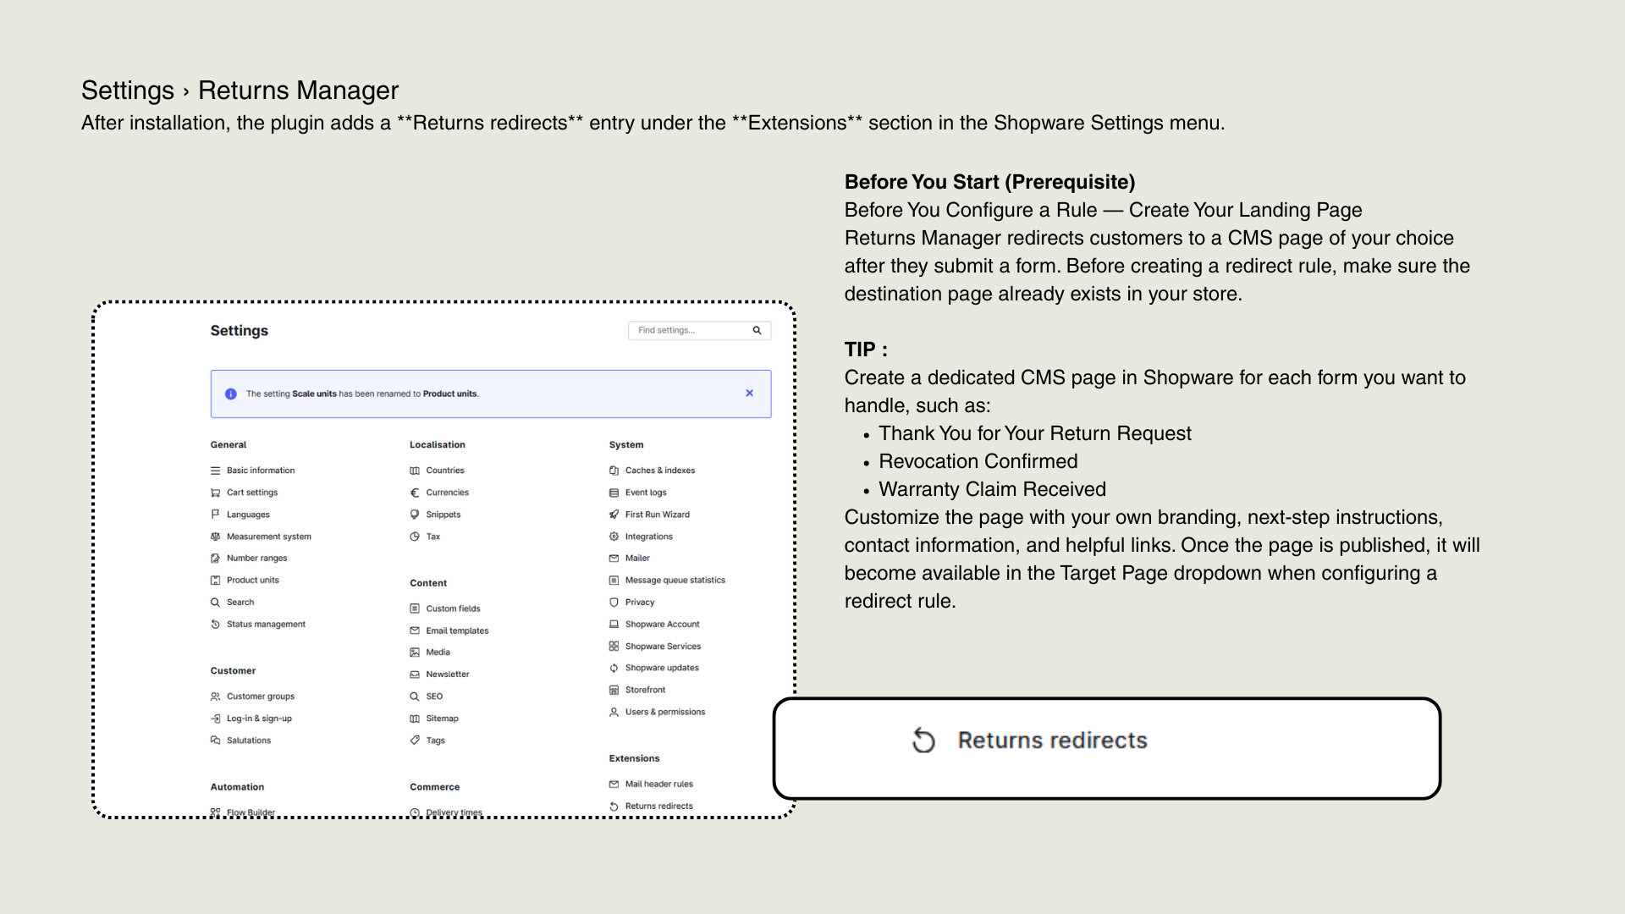Click the Privacy shield icon
Image resolution: width=1625 pixels, height=914 pixels.
[614, 603]
